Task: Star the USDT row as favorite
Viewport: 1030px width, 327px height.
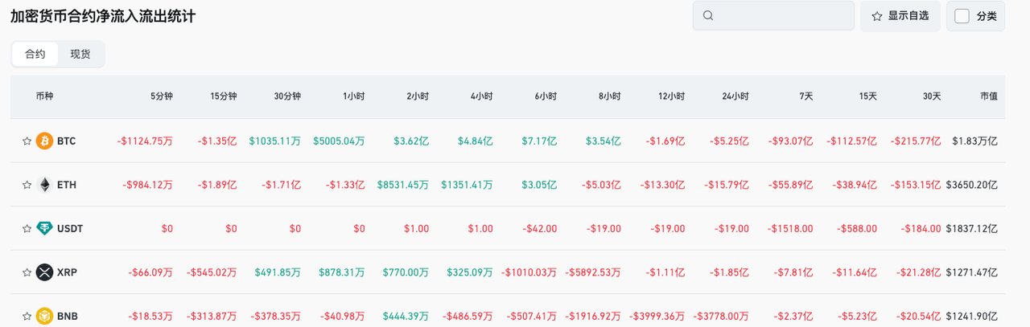Action: coord(27,229)
